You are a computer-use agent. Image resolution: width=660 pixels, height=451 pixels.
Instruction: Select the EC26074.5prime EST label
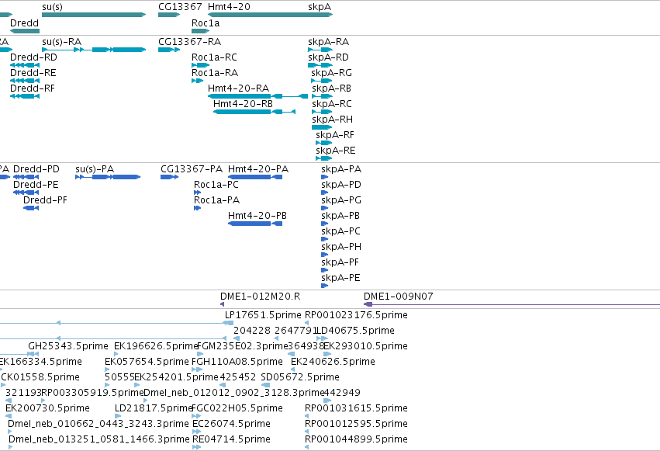coord(231,424)
